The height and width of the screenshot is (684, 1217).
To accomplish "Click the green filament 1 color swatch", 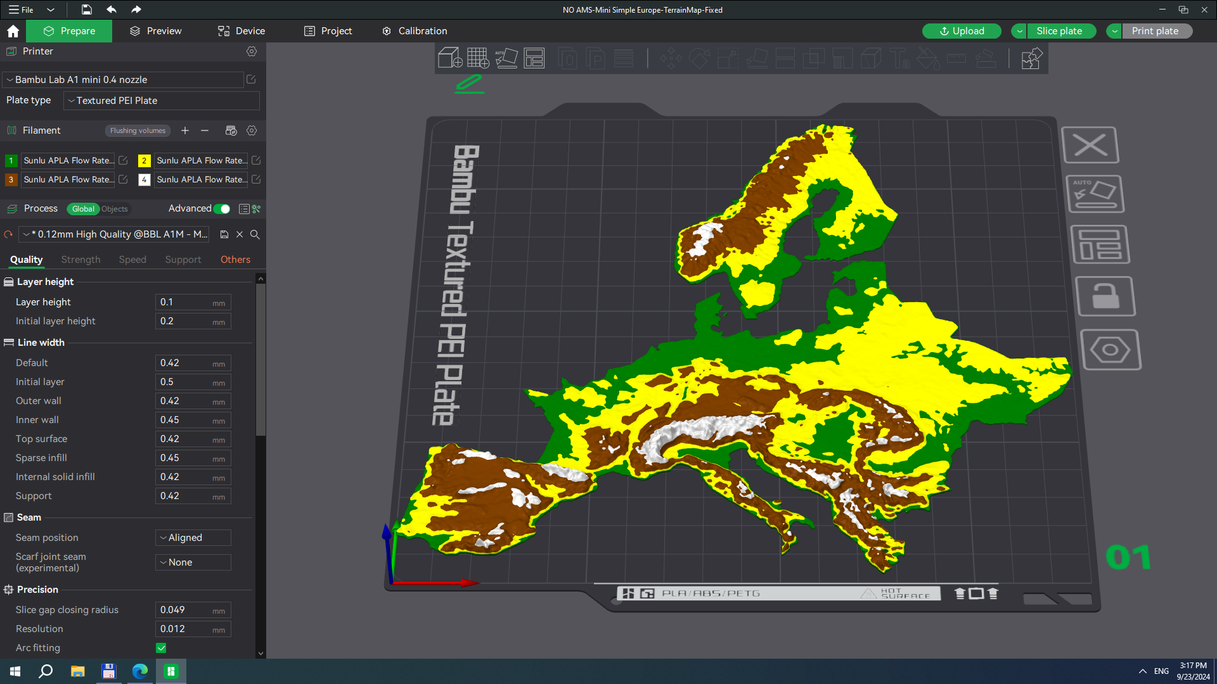I will tap(11, 161).
